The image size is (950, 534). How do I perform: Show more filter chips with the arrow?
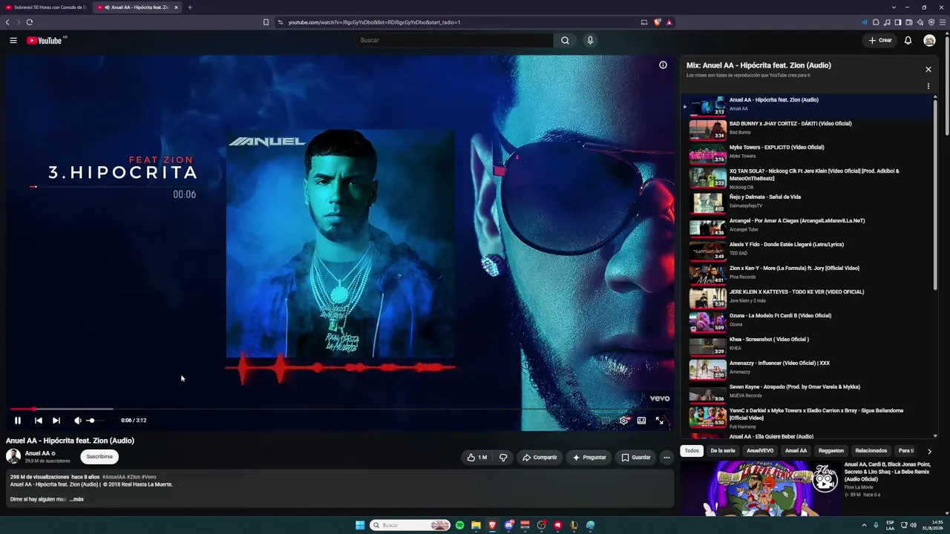929,451
